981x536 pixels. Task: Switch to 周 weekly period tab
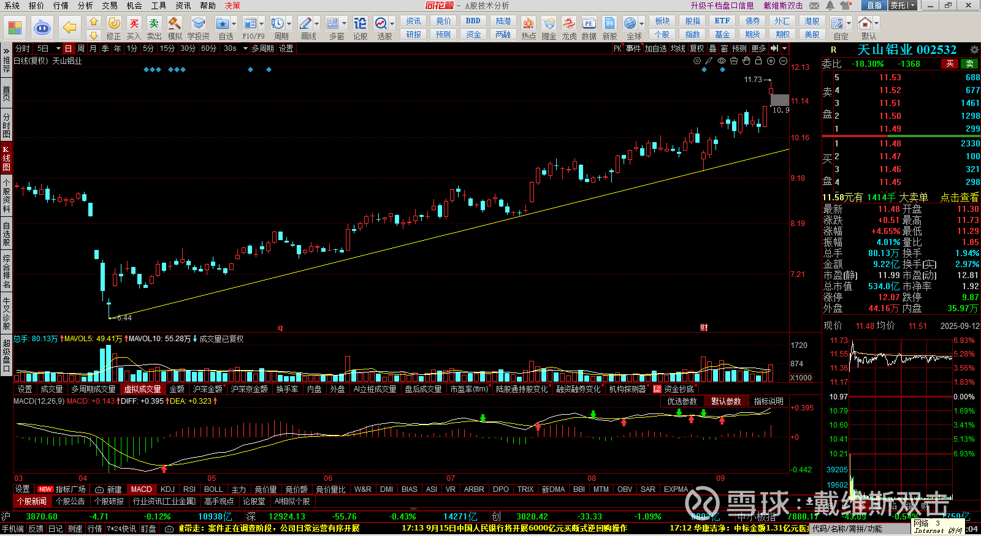coord(81,48)
